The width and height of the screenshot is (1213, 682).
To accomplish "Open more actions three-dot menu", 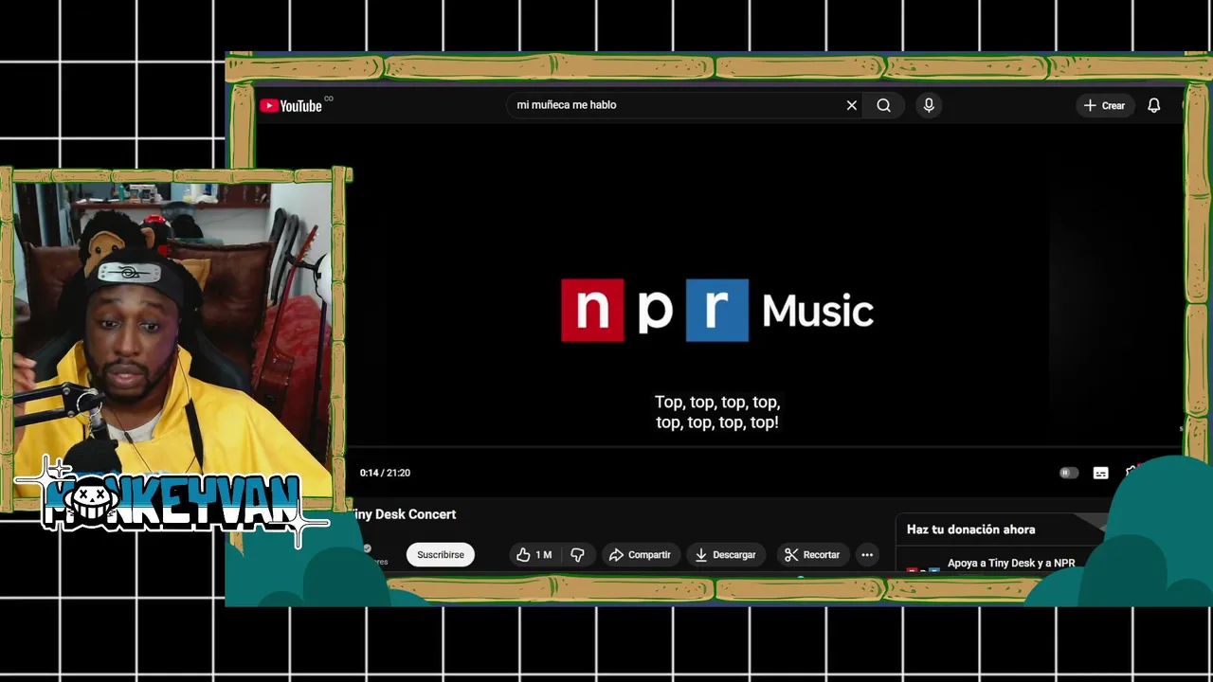I will [867, 554].
